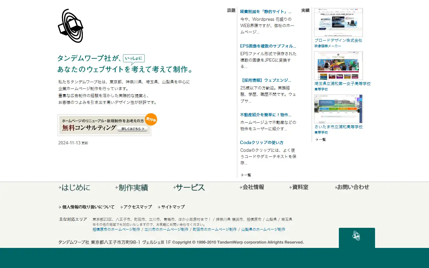Viewport: 429px width, 268px height.
Task: Click the 2024-11-13 更新 date text
Action: coord(73,143)
